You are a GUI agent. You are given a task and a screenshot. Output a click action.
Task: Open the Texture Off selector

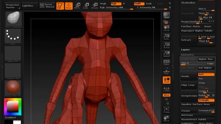(x=13, y=71)
